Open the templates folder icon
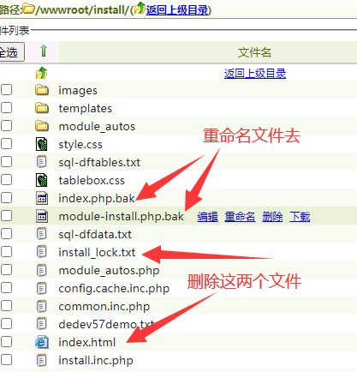 click(x=42, y=108)
